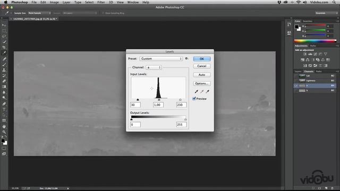The height and width of the screenshot is (191, 340).
Task: Open the Channels panel flyout menu
Action: tap(337, 72)
